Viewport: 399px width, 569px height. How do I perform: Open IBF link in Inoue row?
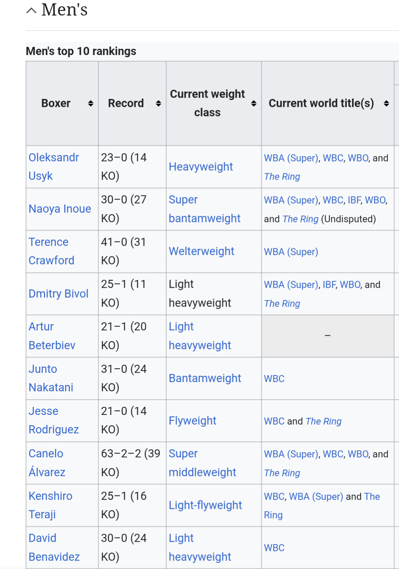354,200
